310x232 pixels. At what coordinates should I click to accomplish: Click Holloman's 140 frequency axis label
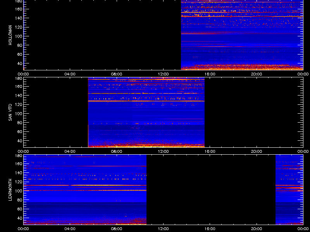(19, 18)
